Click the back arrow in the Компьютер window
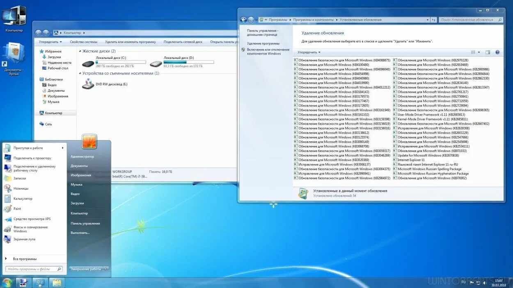Image resolution: width=513 pixels, height=288 pixels. point(38,33)
